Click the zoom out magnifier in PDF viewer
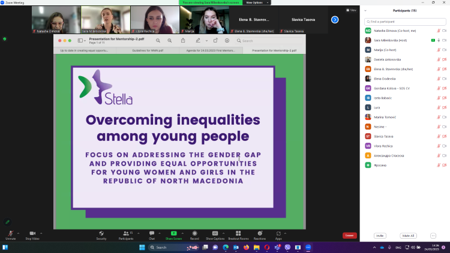 [158, 41]
